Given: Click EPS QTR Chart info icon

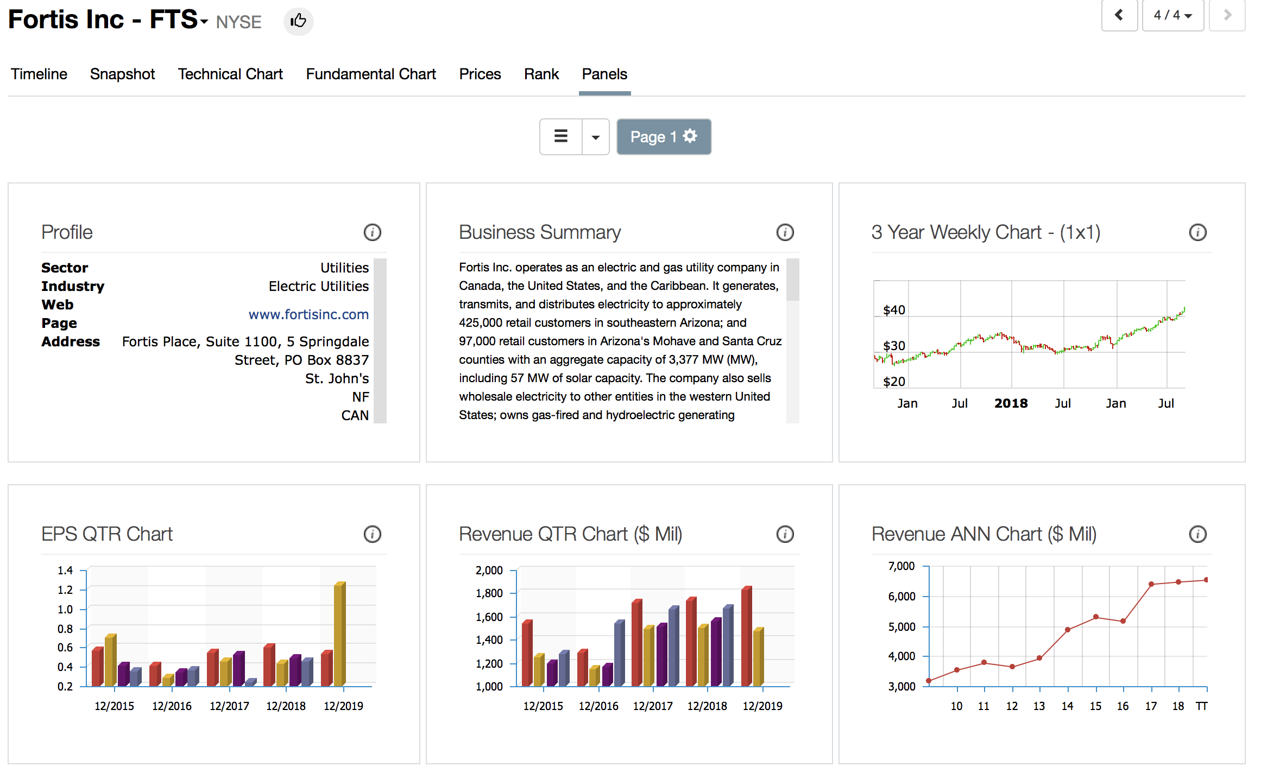Looking at the screenshot, I should [372, 534].
